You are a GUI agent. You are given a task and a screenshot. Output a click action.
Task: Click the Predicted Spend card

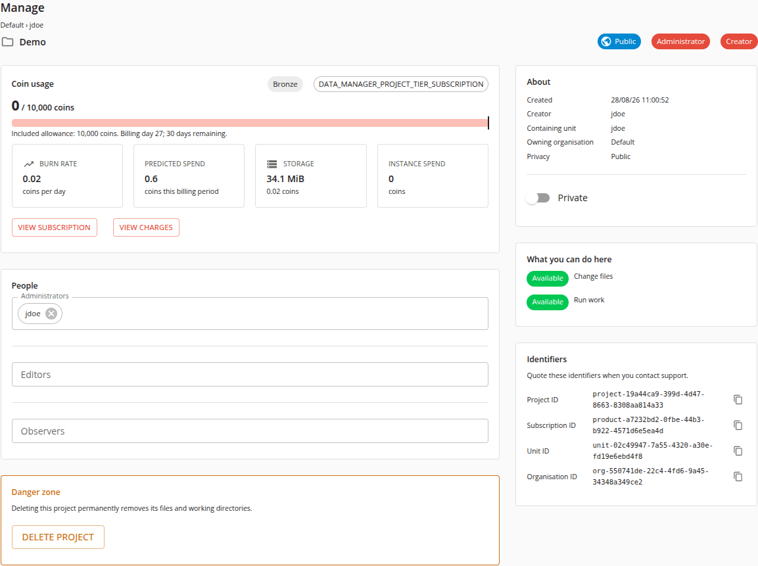[189, 176]
